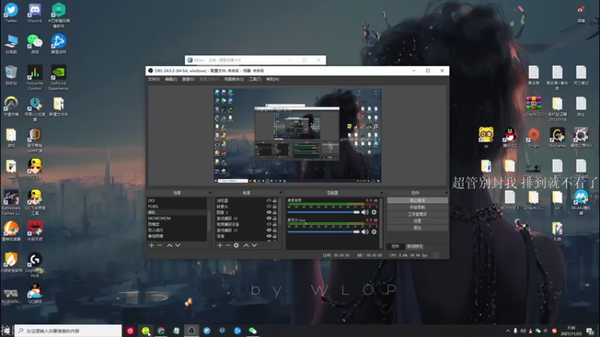
Task: Click the 开始录制 button
Action: click(x=417, y=207)
